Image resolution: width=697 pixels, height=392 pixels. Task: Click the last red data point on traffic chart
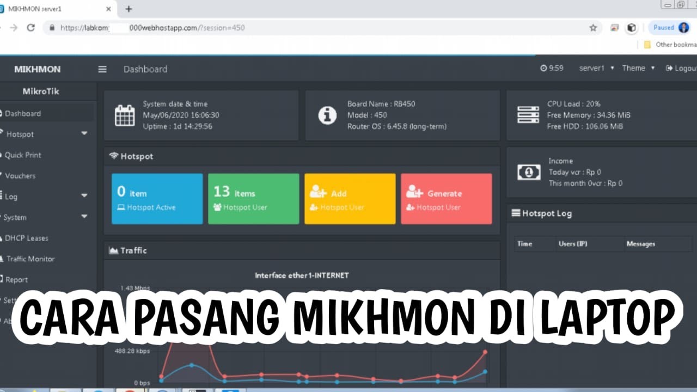coord(485,352)
